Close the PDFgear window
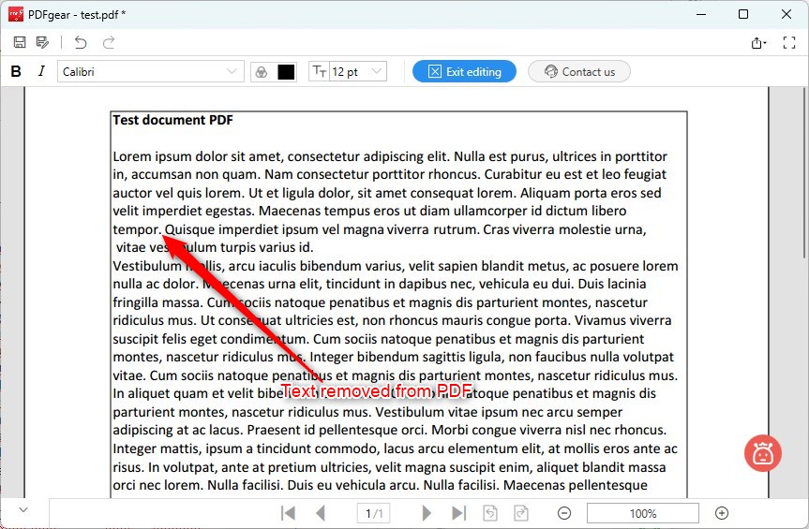809x529 pixels. pyautogui.click(x=787, y=14)
